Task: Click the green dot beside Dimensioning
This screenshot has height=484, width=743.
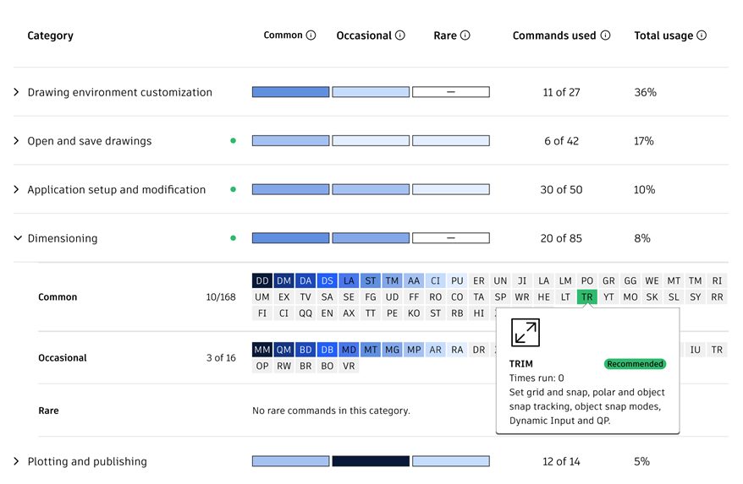Action: [233, 238]
